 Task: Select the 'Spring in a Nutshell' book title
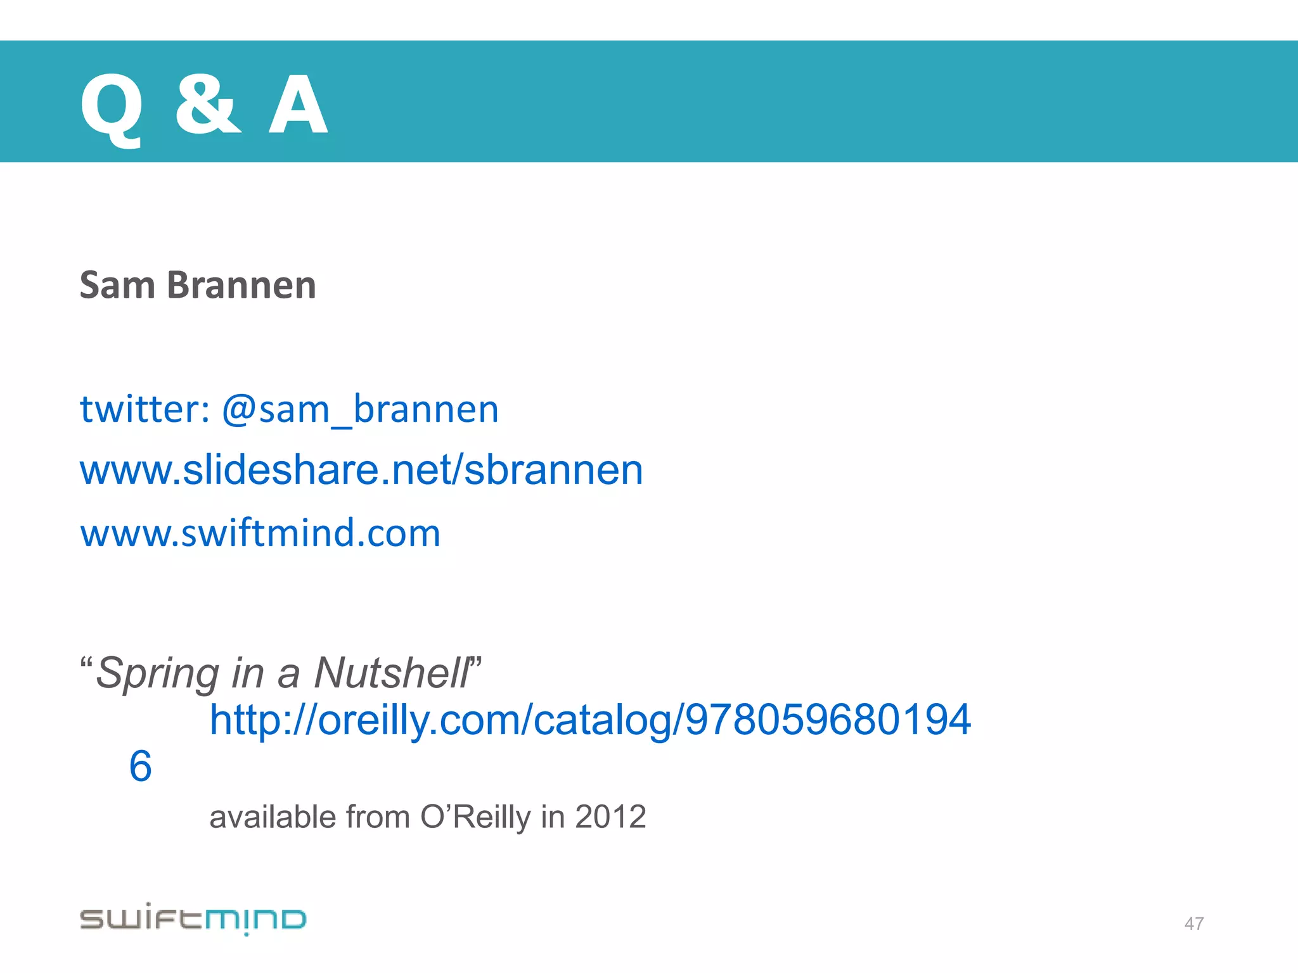(x=281, y=673)
